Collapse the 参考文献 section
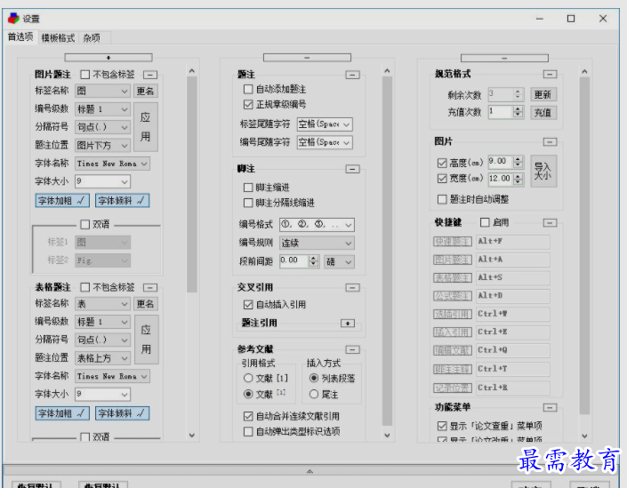Screen dimensions: 627x488 [352, 349]
